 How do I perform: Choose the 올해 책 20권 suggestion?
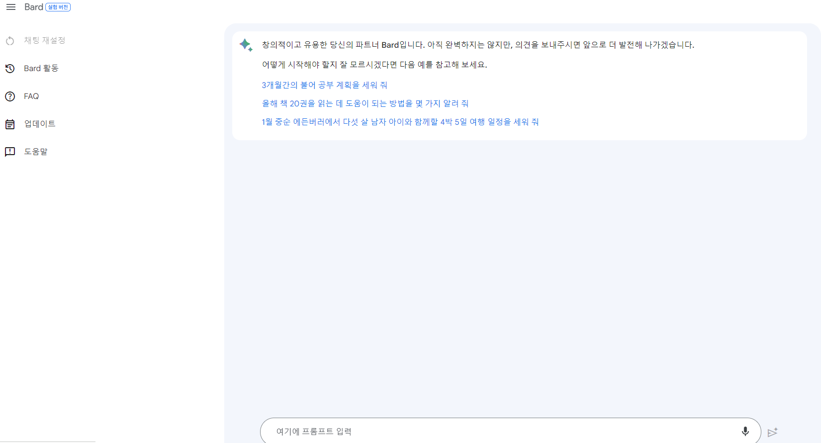[x=365, y=103]
